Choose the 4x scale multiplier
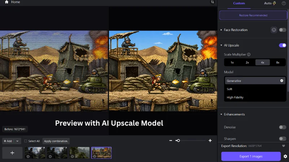 263,63
